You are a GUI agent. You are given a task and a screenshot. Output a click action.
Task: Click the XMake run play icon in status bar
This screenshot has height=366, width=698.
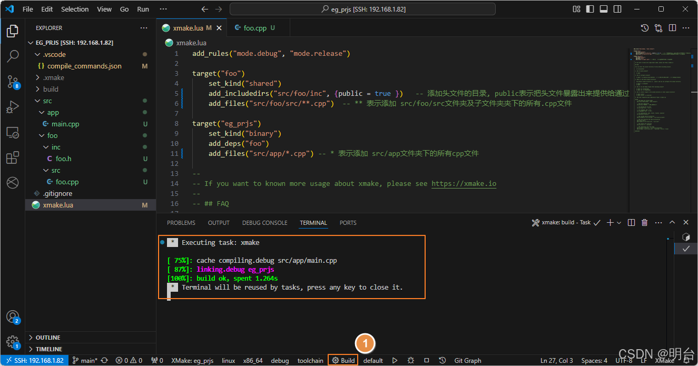pyautogui.click(x=395, y=360)
